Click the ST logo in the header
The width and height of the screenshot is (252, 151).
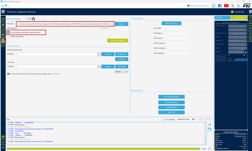point(246,6)
